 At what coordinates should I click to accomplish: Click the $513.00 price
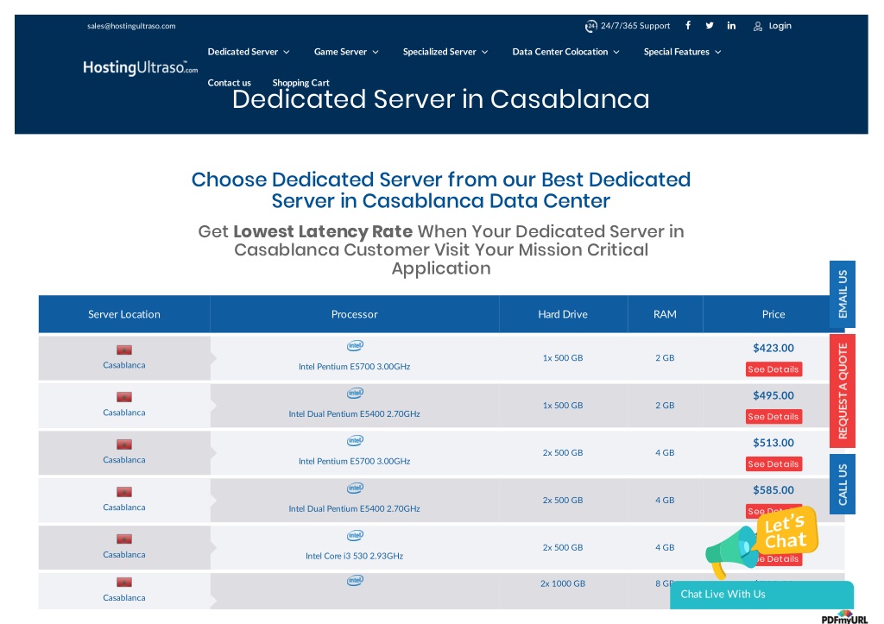[x=773, y=443]
